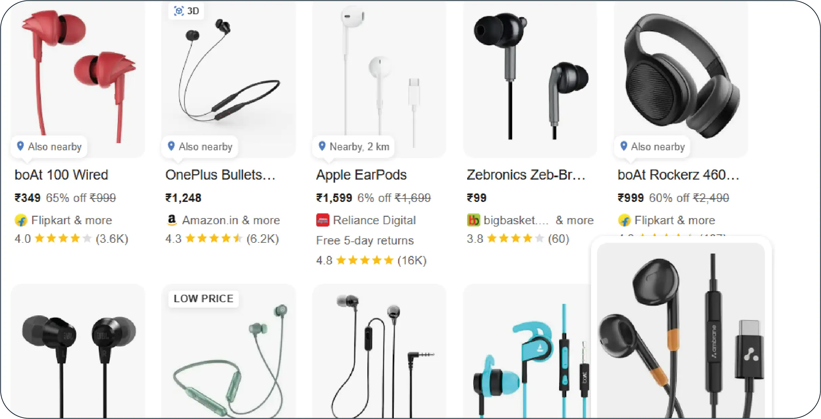Click location pin on boAt Rockerz nearby badge
Image resolution: width=821 pixels, height=419 pixels.
[x=624, y=146]
